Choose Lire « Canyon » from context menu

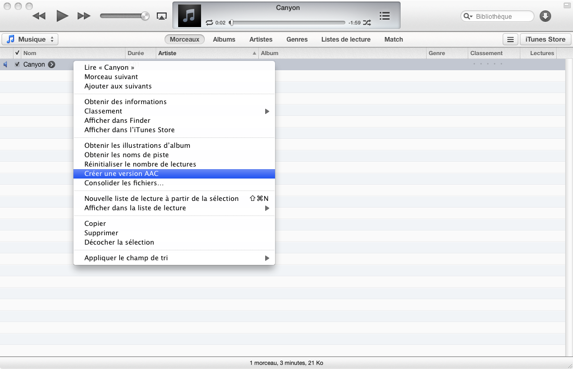[x=174, y=68]
